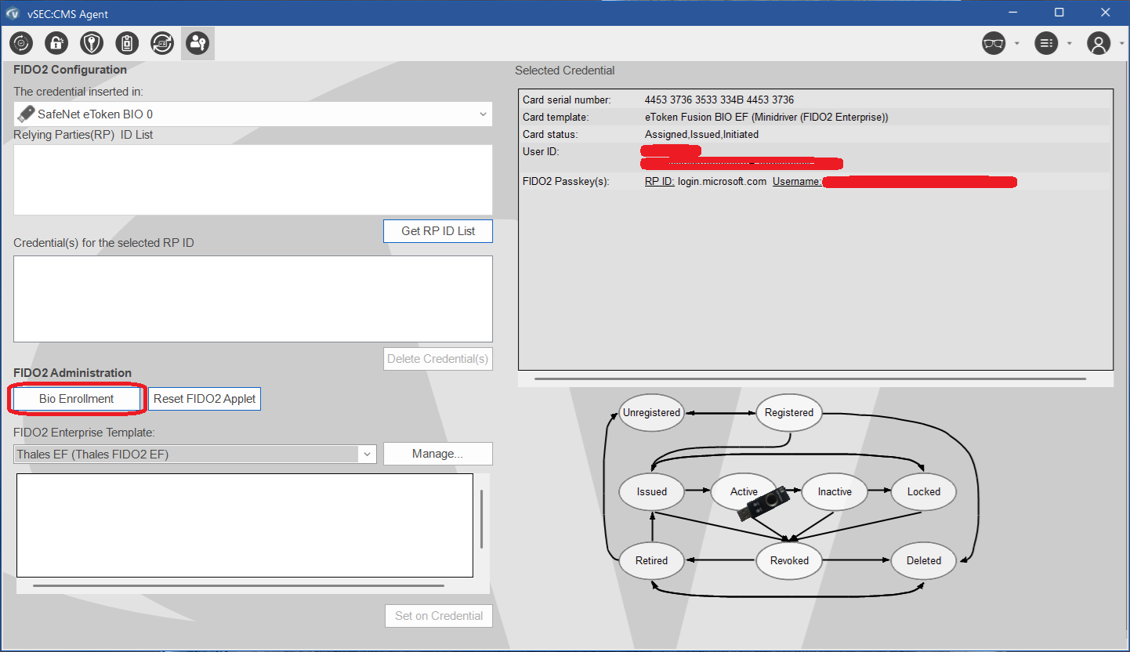1130x652 pixels.
Task: Click the horizontal scrollbar below the template details box
Action: coord(238,585)
